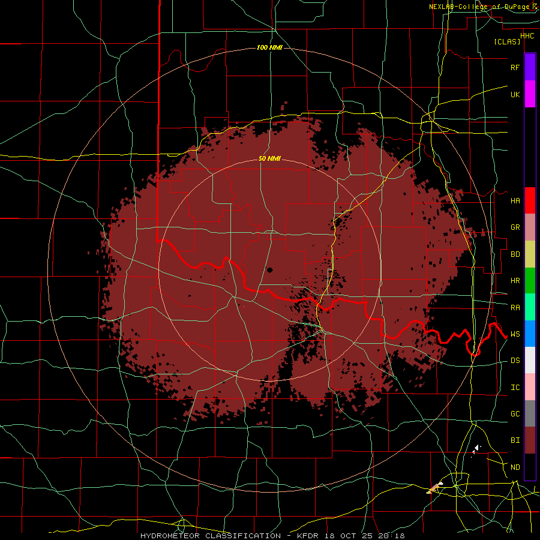Click the WS legend label

[515, 334]
